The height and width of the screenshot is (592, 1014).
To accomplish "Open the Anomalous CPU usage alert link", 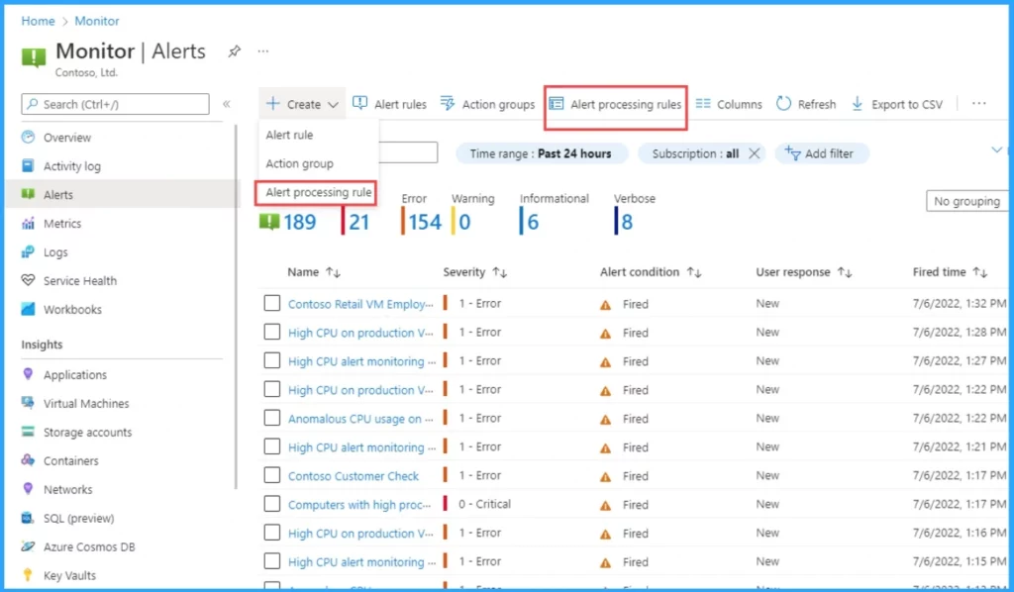I will tap(360, 419).
